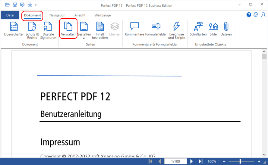Go to next page button
This screenshot has width=268, height=165.
(191, 161)
